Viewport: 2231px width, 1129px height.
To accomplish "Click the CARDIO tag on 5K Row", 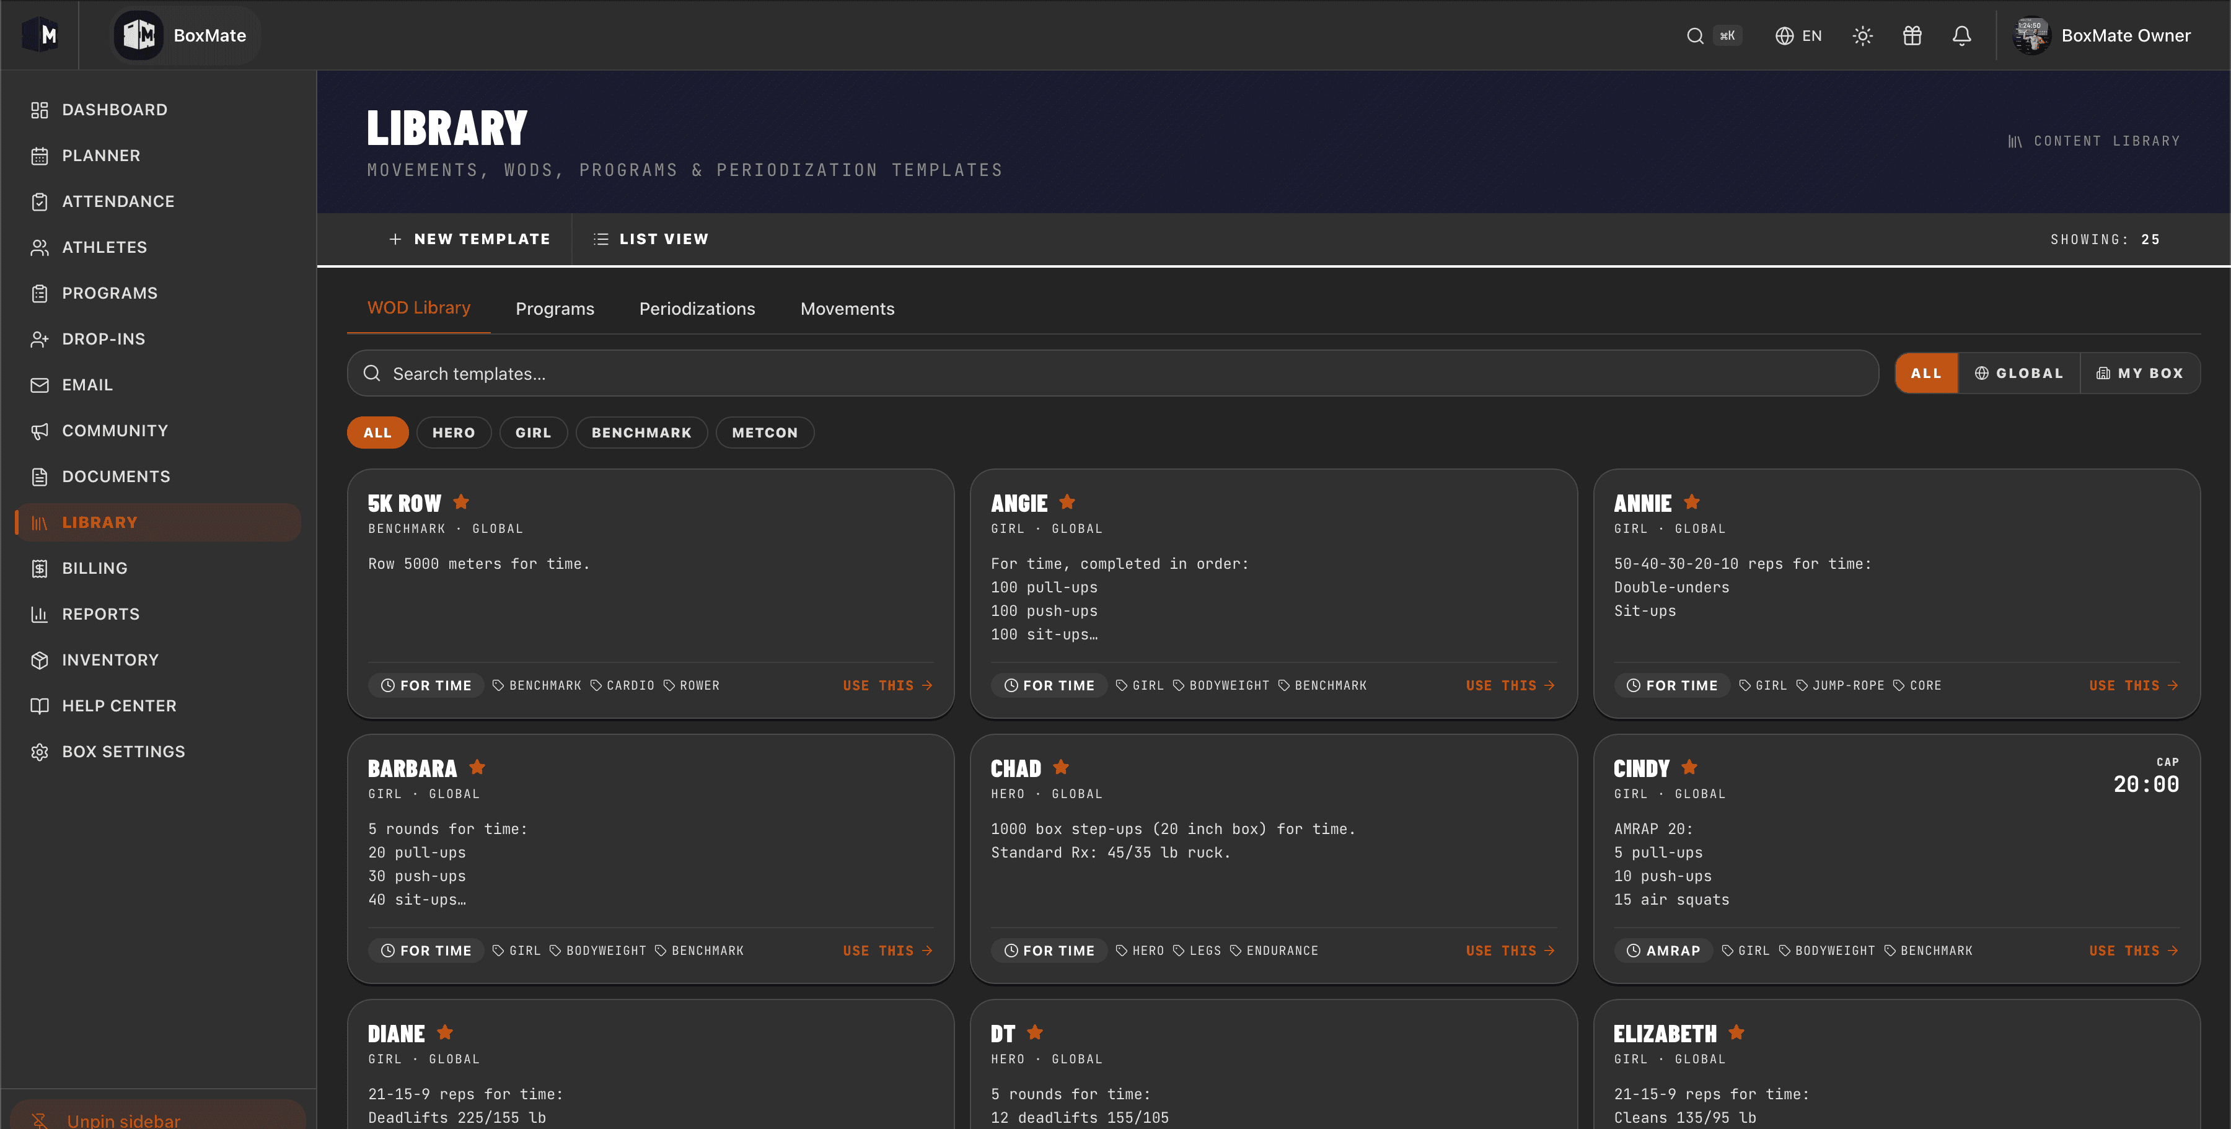I will pos(622,686).
